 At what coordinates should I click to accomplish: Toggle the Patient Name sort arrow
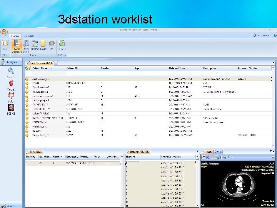51,68
